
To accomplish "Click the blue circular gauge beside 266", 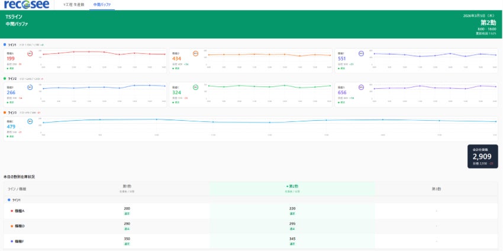I will (30, 87).
